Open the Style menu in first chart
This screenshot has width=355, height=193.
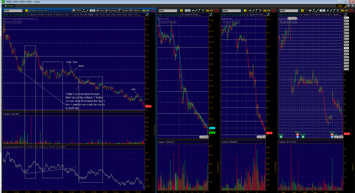100,10
